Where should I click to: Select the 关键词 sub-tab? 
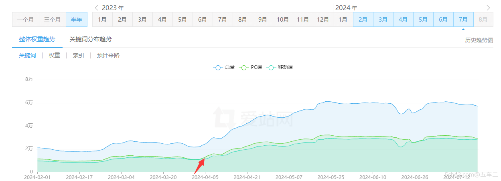[x=28, y=56]
